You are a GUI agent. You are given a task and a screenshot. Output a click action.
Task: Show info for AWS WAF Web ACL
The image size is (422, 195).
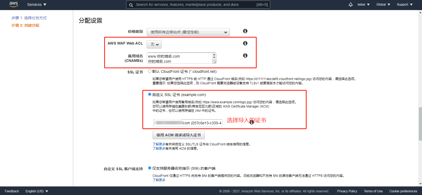245,43
